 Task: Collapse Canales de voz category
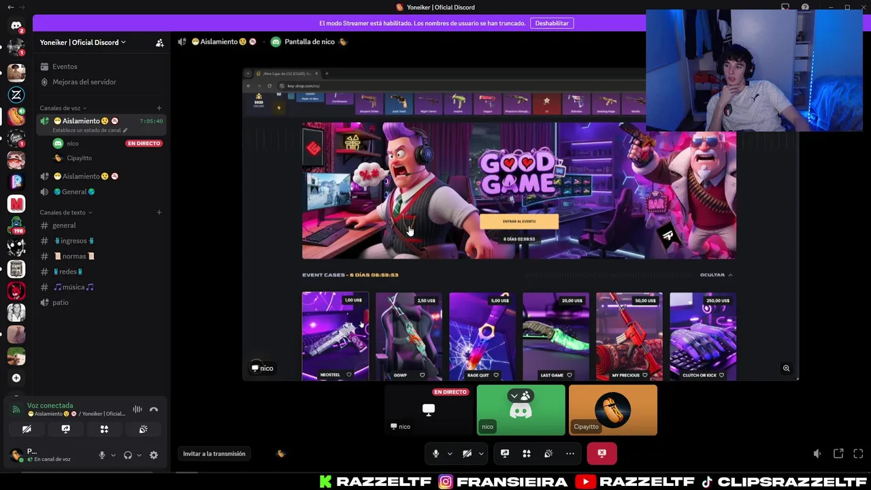click(x=63, y=108)
